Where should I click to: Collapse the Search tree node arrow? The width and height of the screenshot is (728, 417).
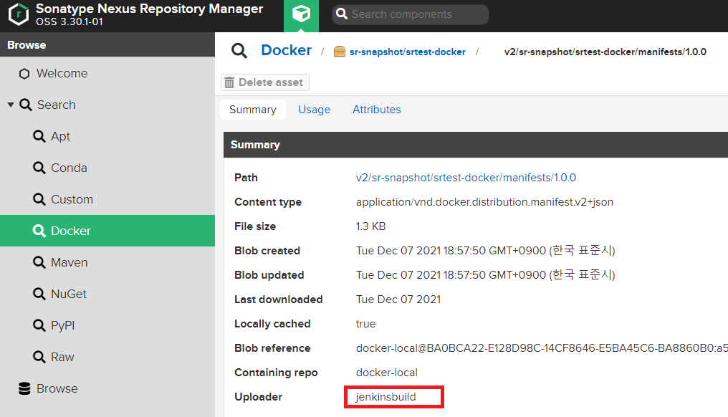[x=11, y=105]
